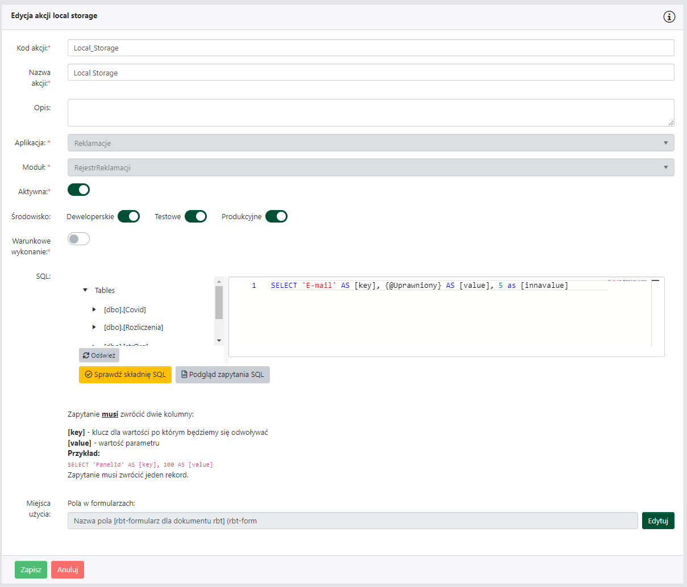Click the info icon in header
Viewport: 687px width, 587px height.
click(669, 16)
